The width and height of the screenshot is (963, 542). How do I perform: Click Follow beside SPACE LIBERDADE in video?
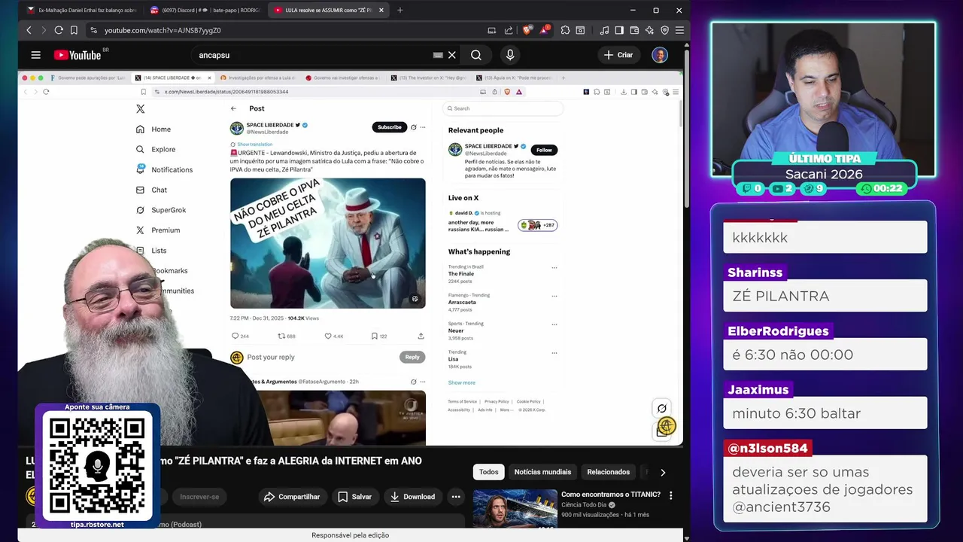pyautogui.click(x=544, y=150)
